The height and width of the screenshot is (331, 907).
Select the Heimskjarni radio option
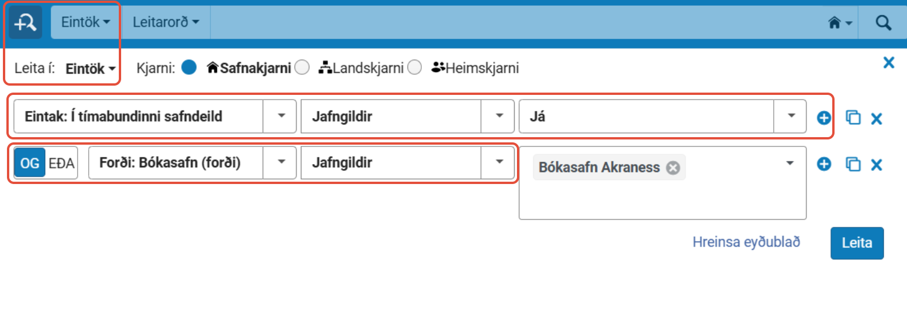pyautogui.click(x=414, y=68)
